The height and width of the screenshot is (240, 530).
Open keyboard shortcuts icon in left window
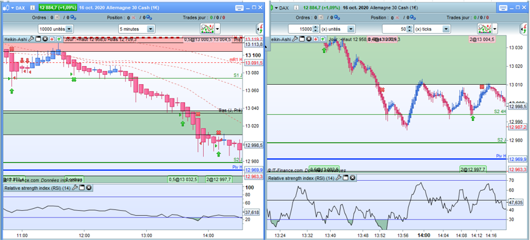pos(239,7)
